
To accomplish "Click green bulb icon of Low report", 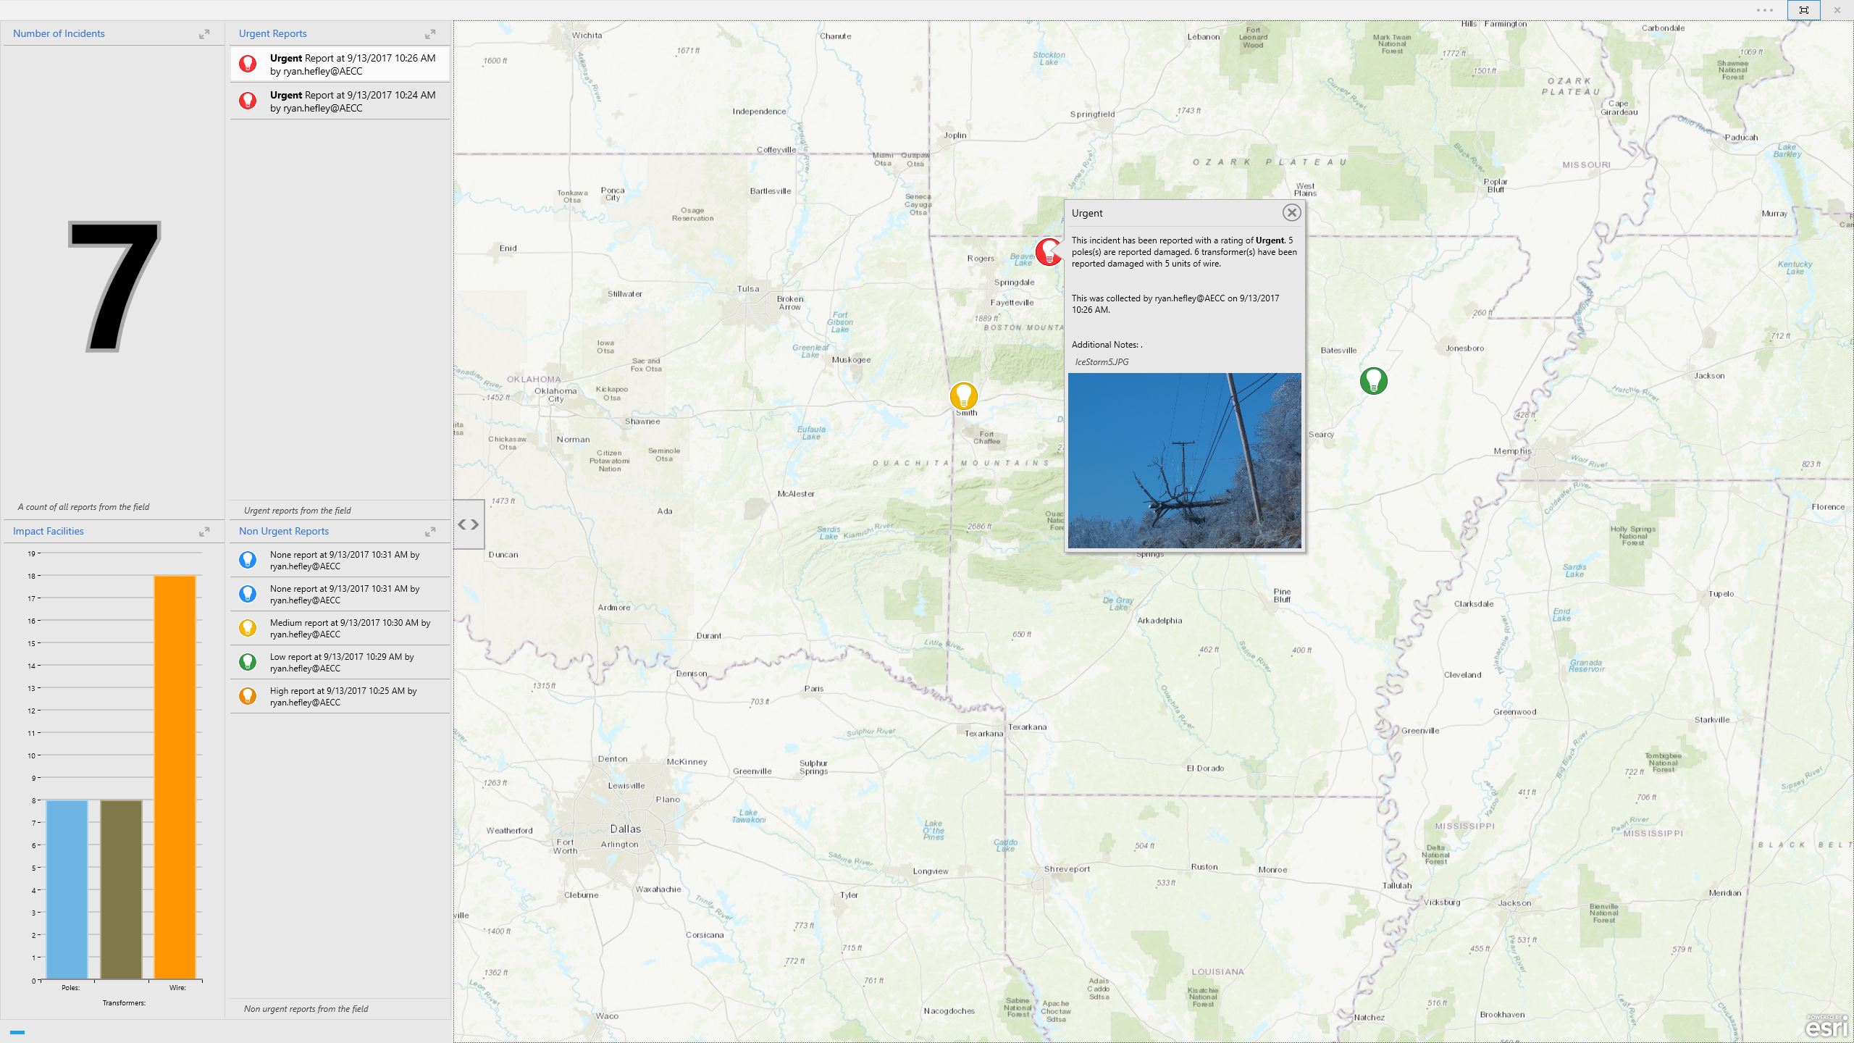I will click(248, 662).
